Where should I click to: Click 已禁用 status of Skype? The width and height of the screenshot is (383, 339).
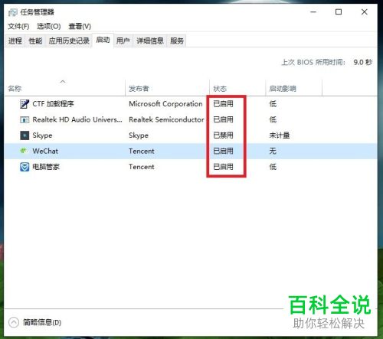click(223, 135)
